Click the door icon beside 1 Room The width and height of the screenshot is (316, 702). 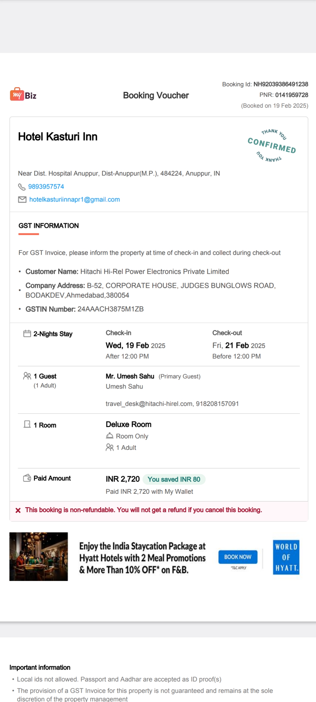click(27, 424)
